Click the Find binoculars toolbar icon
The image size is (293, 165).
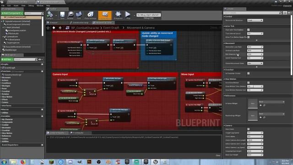[x=79, y=15]
